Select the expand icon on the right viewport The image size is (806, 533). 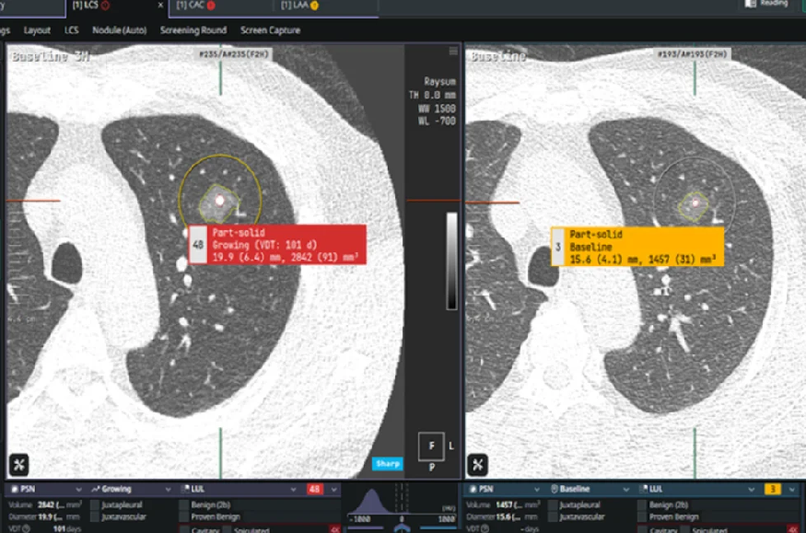[478, 466]
